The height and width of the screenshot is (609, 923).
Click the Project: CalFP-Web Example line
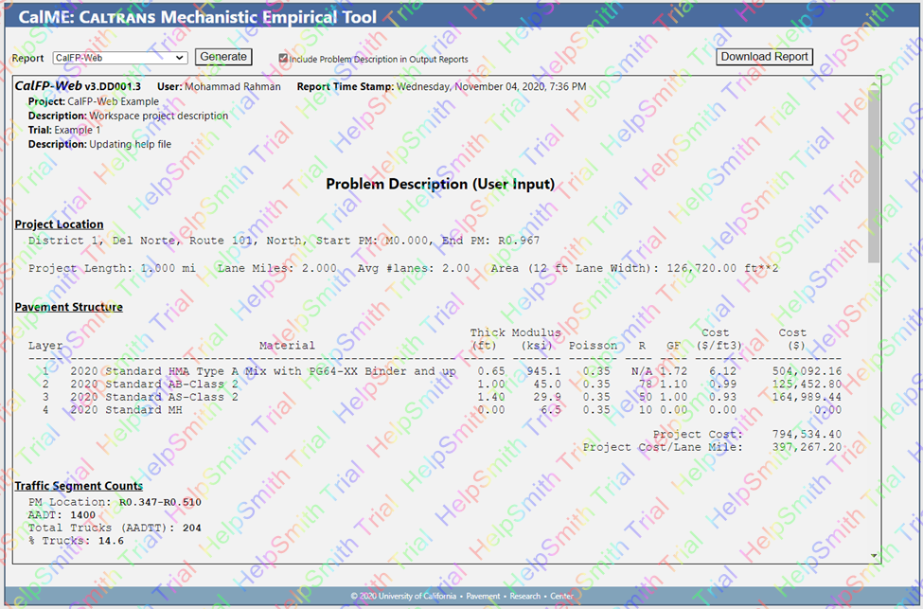[94, 101]
